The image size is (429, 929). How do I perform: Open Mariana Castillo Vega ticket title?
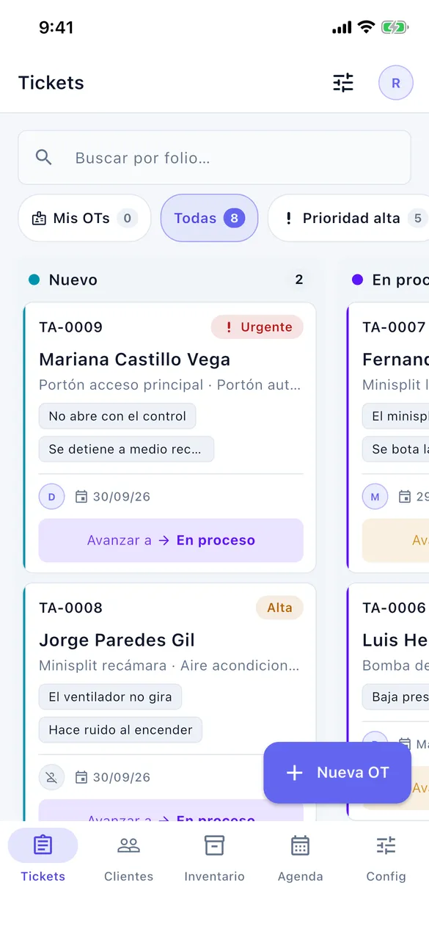[x=134, y=360]
